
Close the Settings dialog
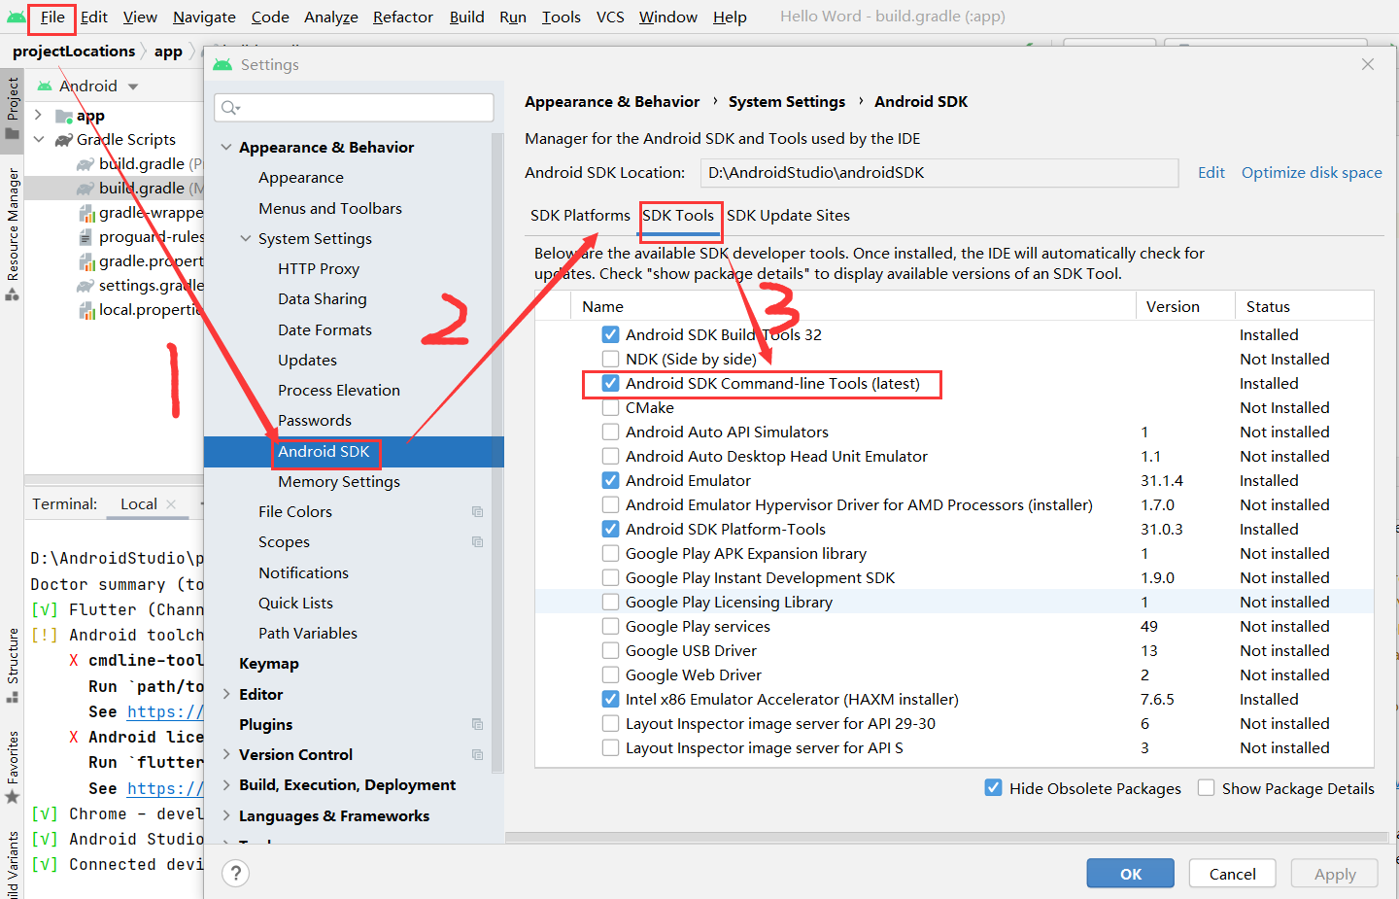pyautogui.click(x=1368, y=64)
